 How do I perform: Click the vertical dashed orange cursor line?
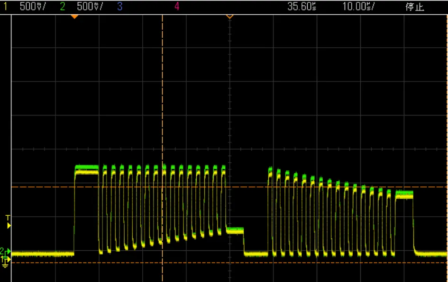[x=163, y=95]
